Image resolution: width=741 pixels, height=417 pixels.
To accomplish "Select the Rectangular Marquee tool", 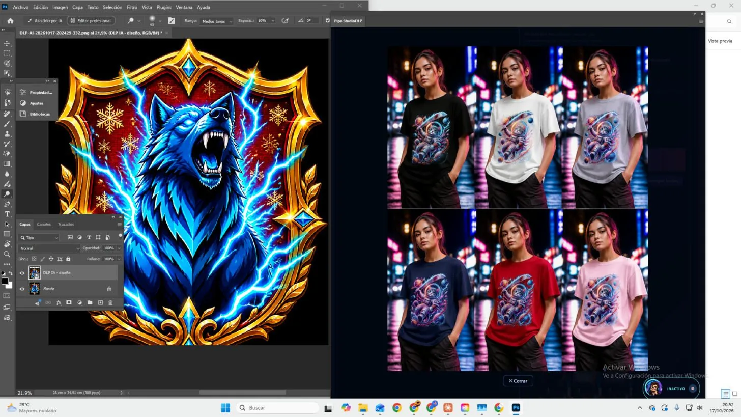I will [x=7, y=53].
